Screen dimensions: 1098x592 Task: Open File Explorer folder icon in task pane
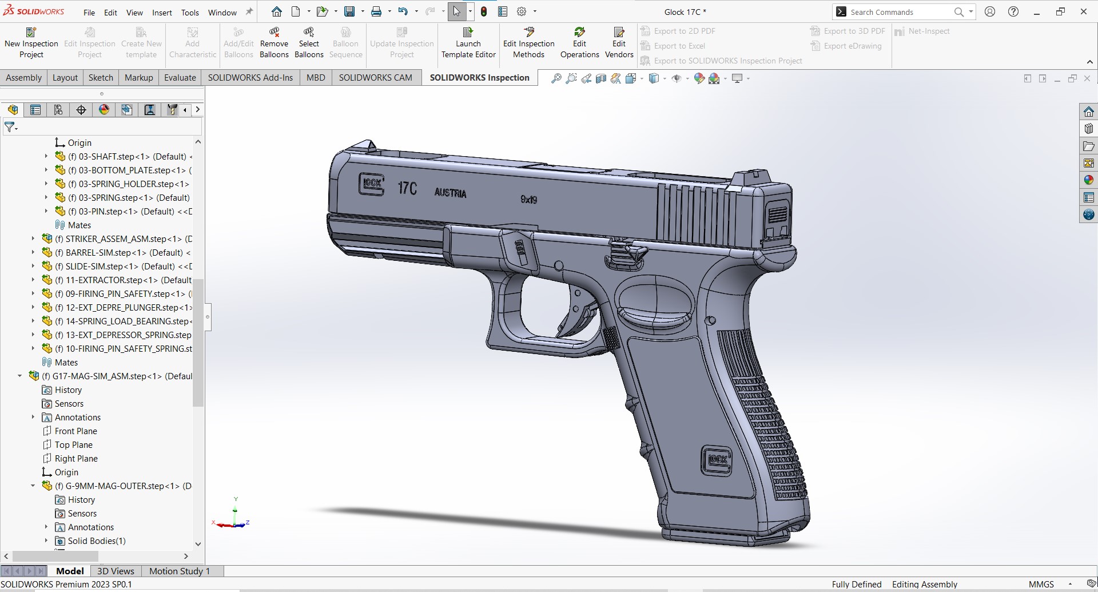click(x=1089, y=146)
